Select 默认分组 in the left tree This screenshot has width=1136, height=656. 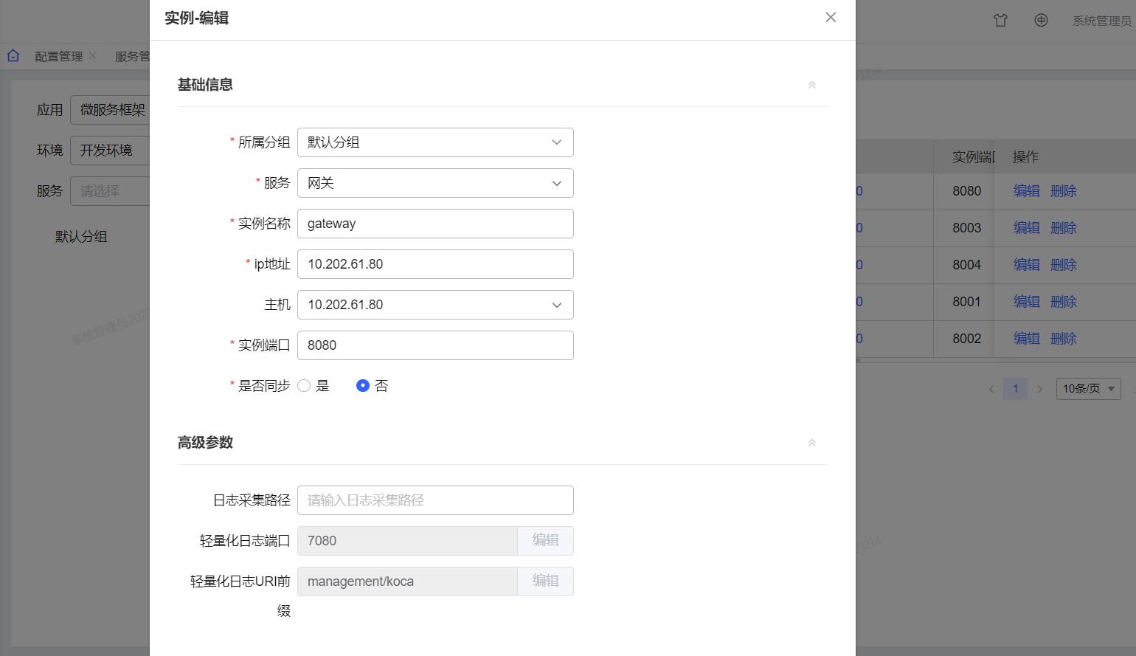[x=81, y=237]
